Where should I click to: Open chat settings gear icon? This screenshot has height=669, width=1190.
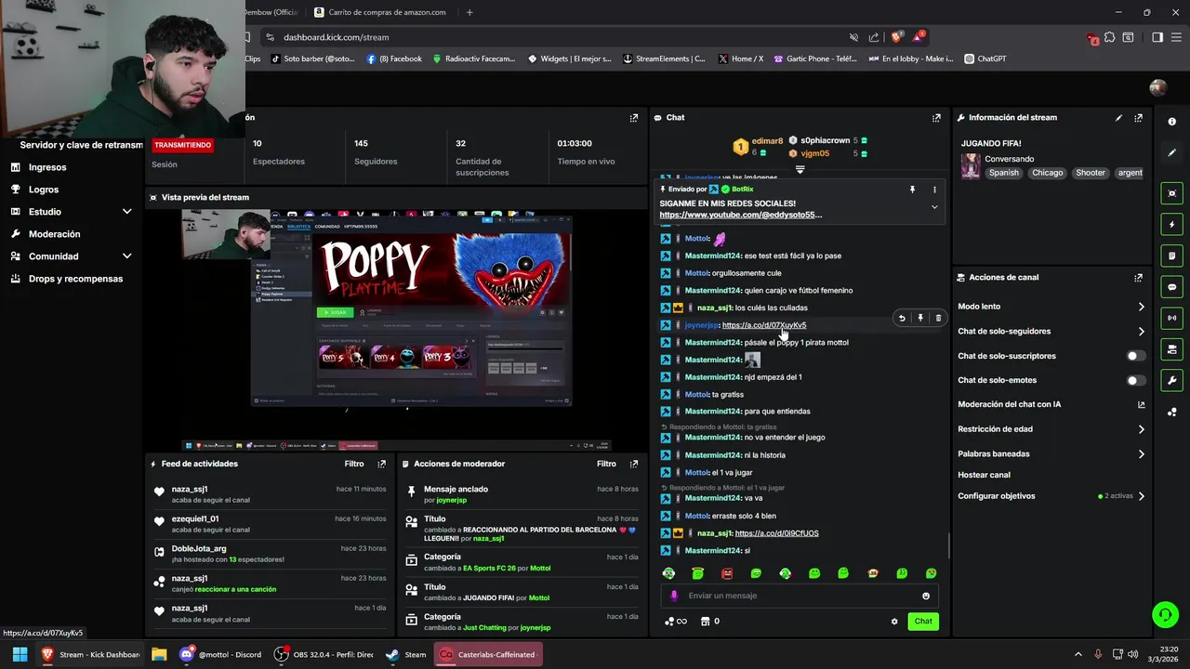(x=894, y=622)
